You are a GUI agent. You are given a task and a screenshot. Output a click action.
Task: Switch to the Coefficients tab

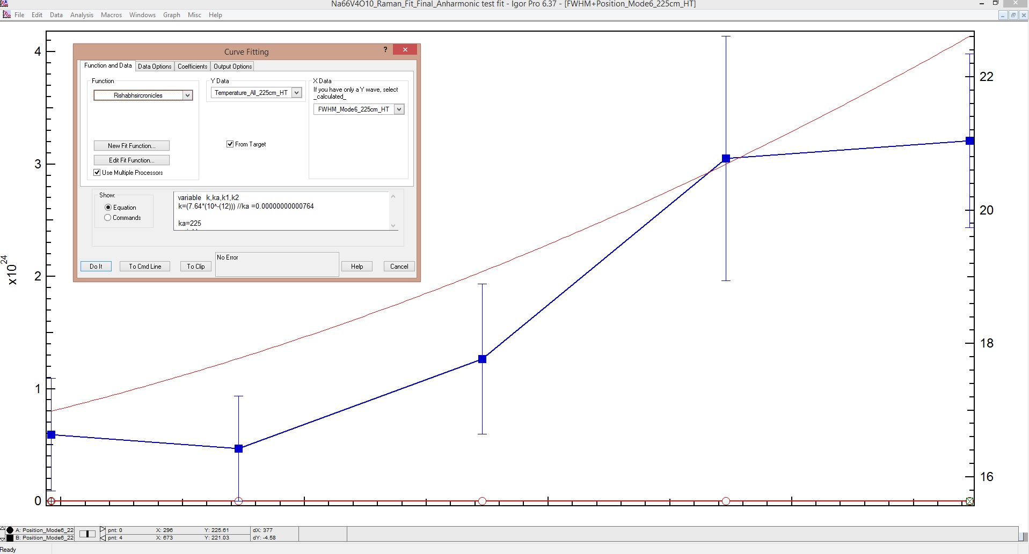(192, 66)
